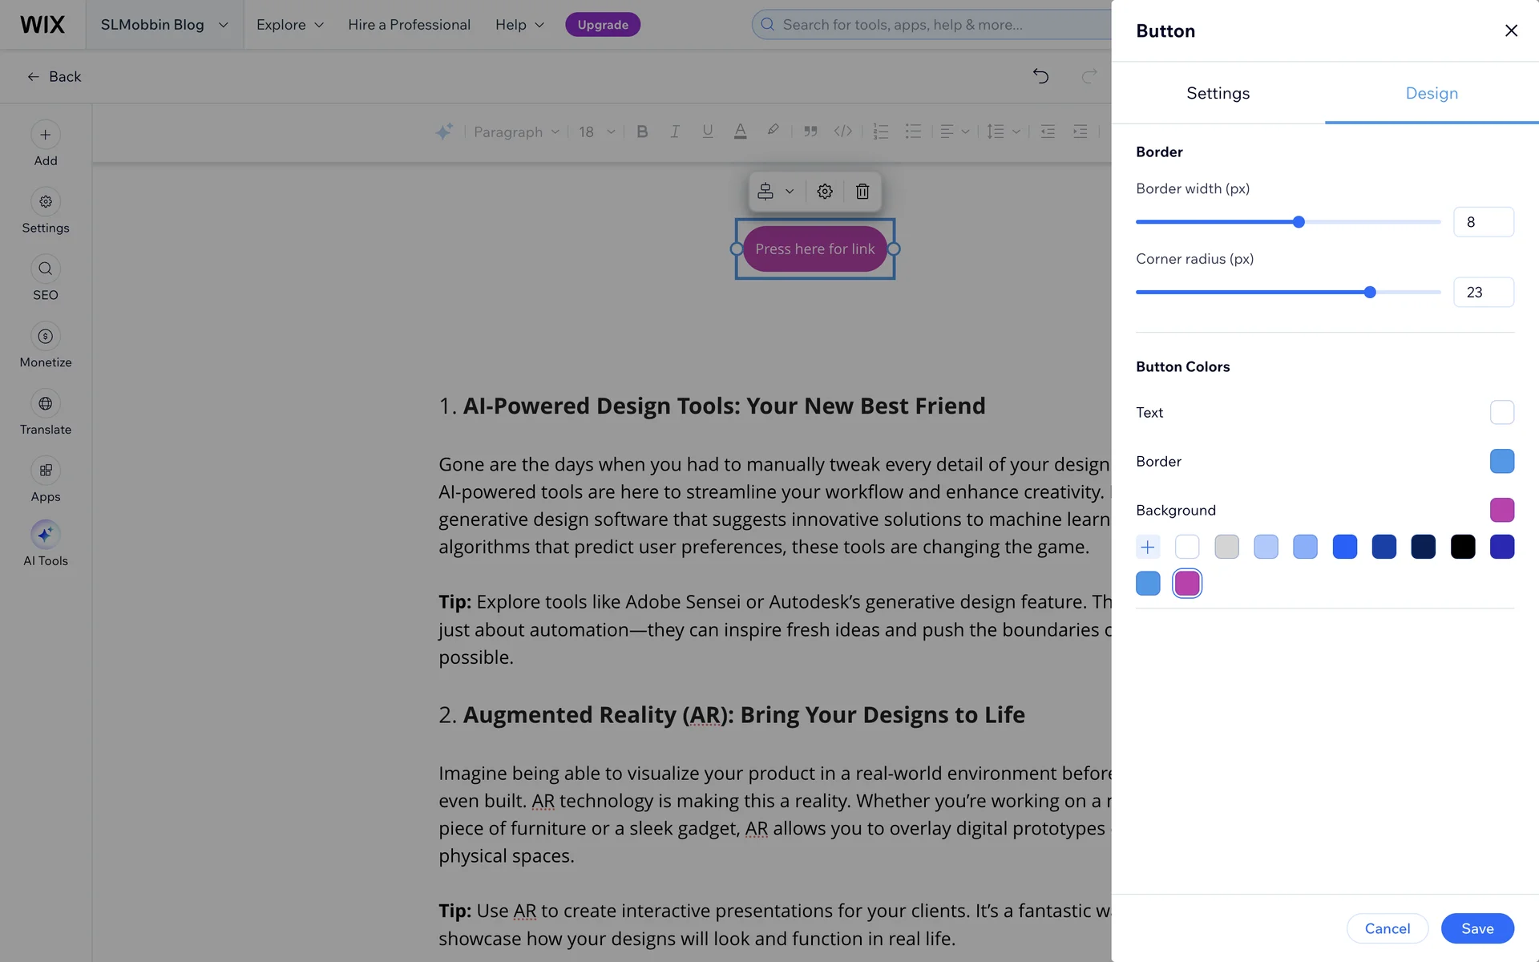Click the Corner radius value field
The image size is (1539, 962).
click(x=1483, y=293)
